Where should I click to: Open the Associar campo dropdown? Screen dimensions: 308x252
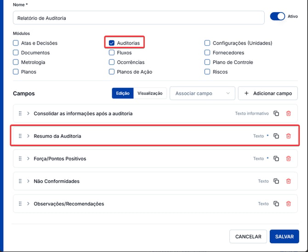[x=202, y=94]
